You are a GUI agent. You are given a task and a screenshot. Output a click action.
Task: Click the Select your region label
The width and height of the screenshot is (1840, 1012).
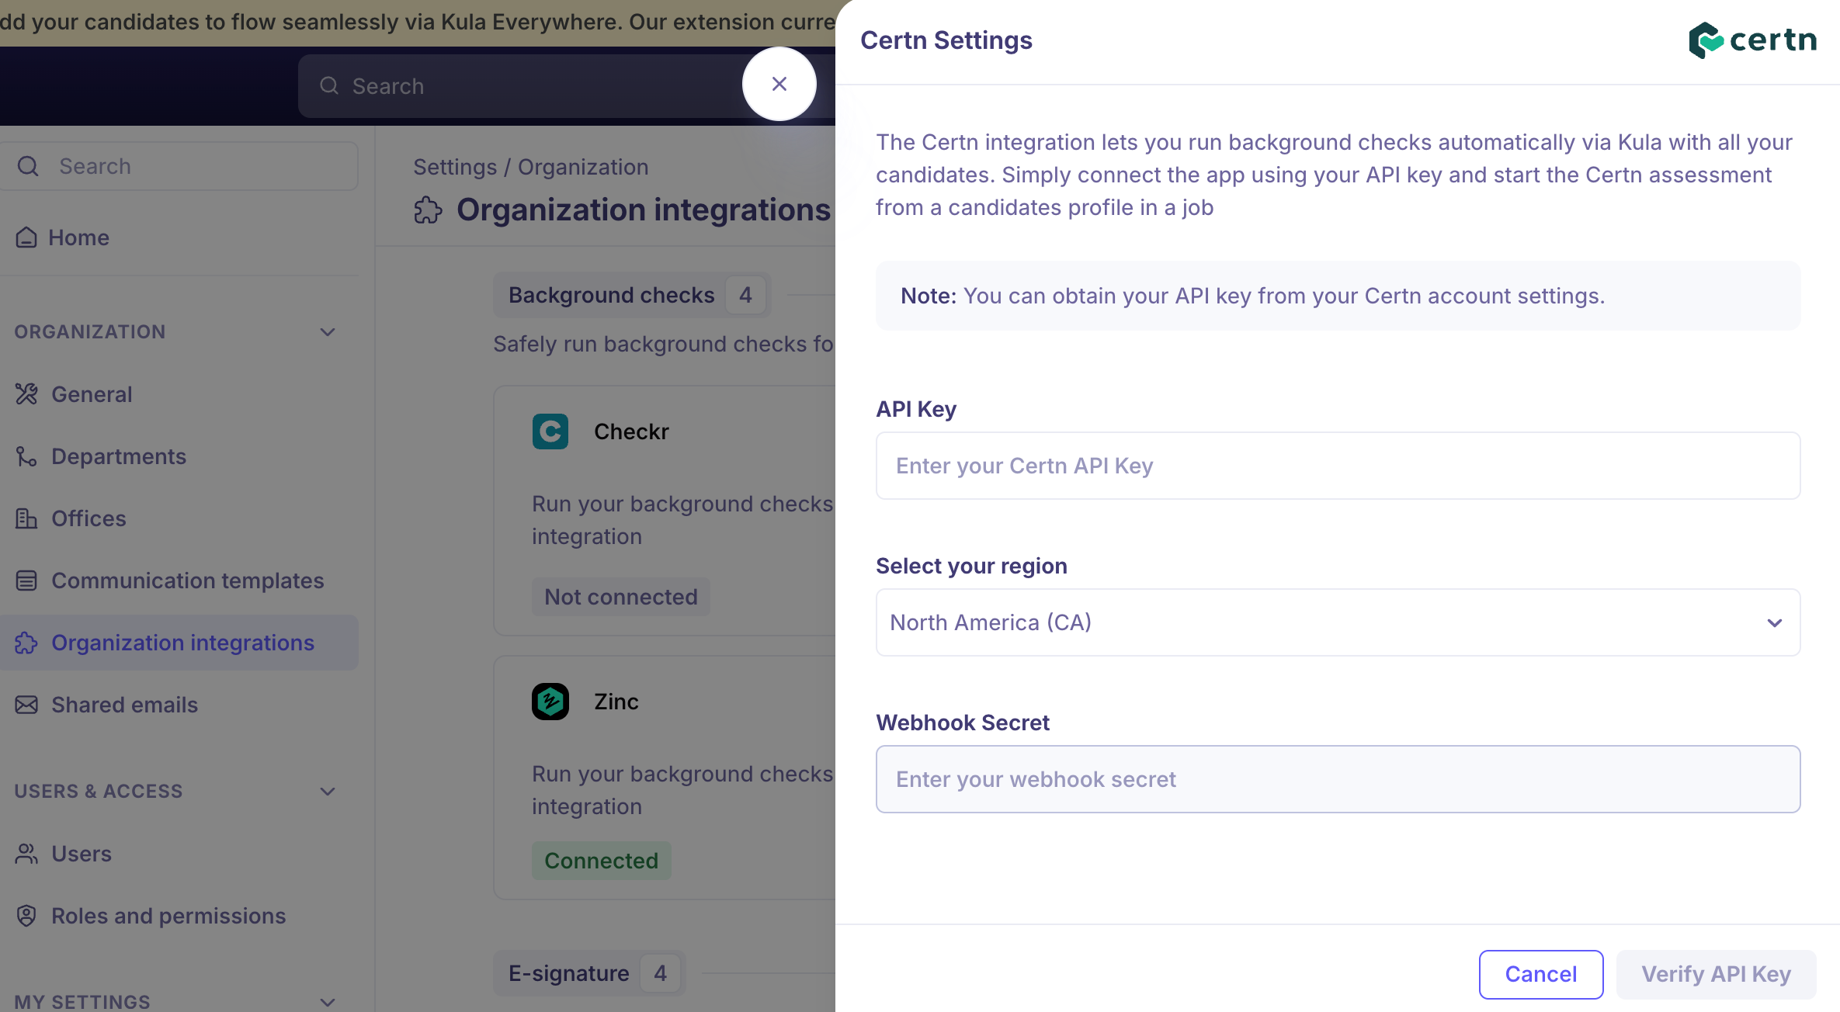(x=971, y=566)
